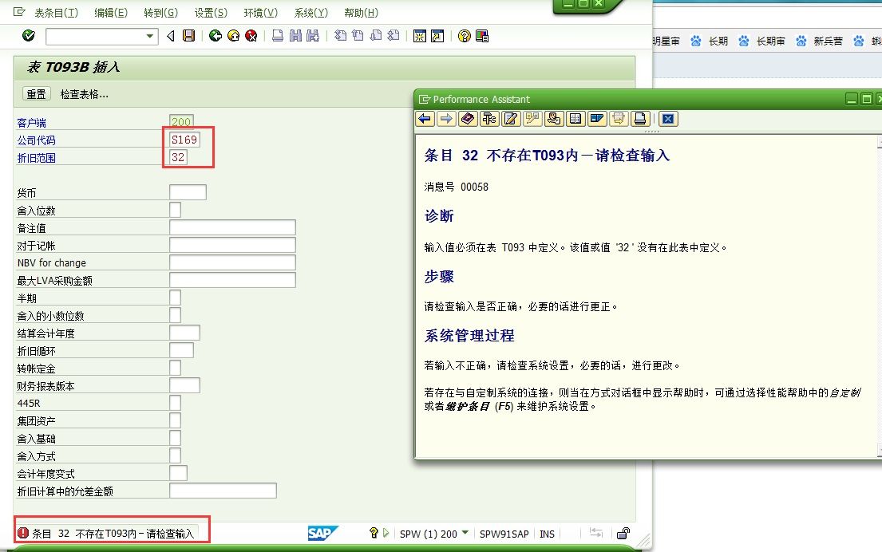Click the printer icon in Performance Assistant
The width and height of the screenshot is (882, 552).
click(640, 119)
